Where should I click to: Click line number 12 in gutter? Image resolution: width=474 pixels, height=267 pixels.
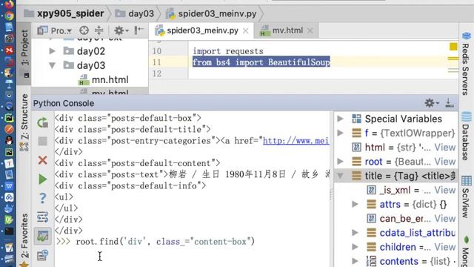157,73
